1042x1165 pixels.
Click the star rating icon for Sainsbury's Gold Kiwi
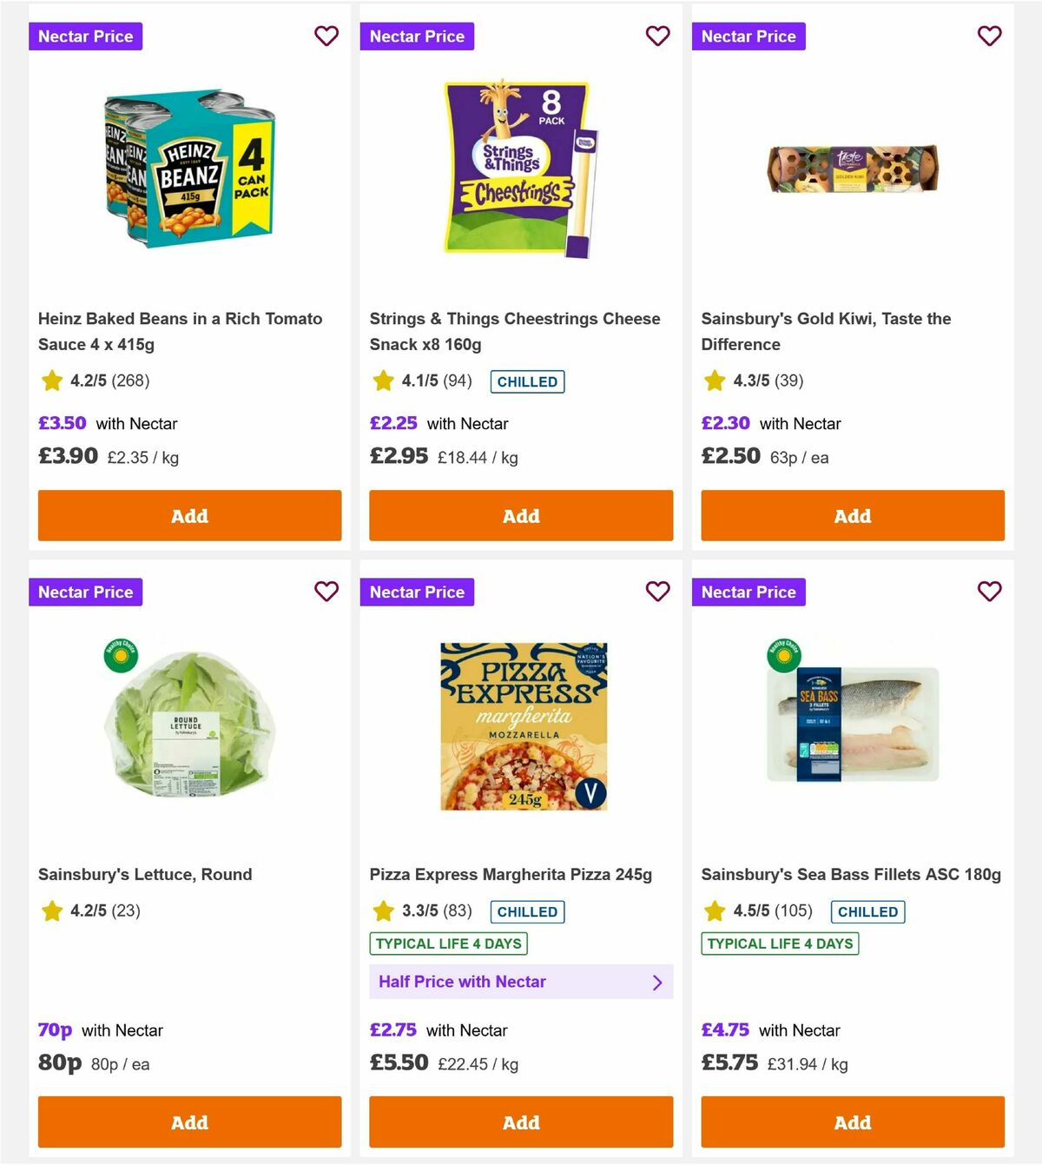[x=715, y=381]
